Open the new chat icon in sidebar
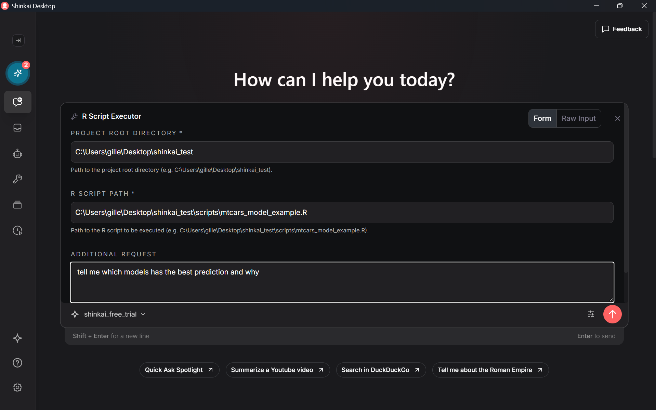The image size is (656, 410). click(x=18, y=102)
